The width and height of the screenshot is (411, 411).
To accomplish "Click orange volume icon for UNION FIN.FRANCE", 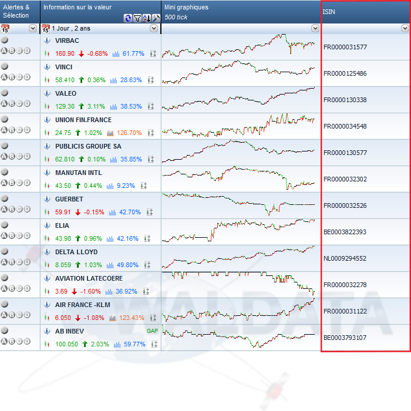I will coord(110,133).
